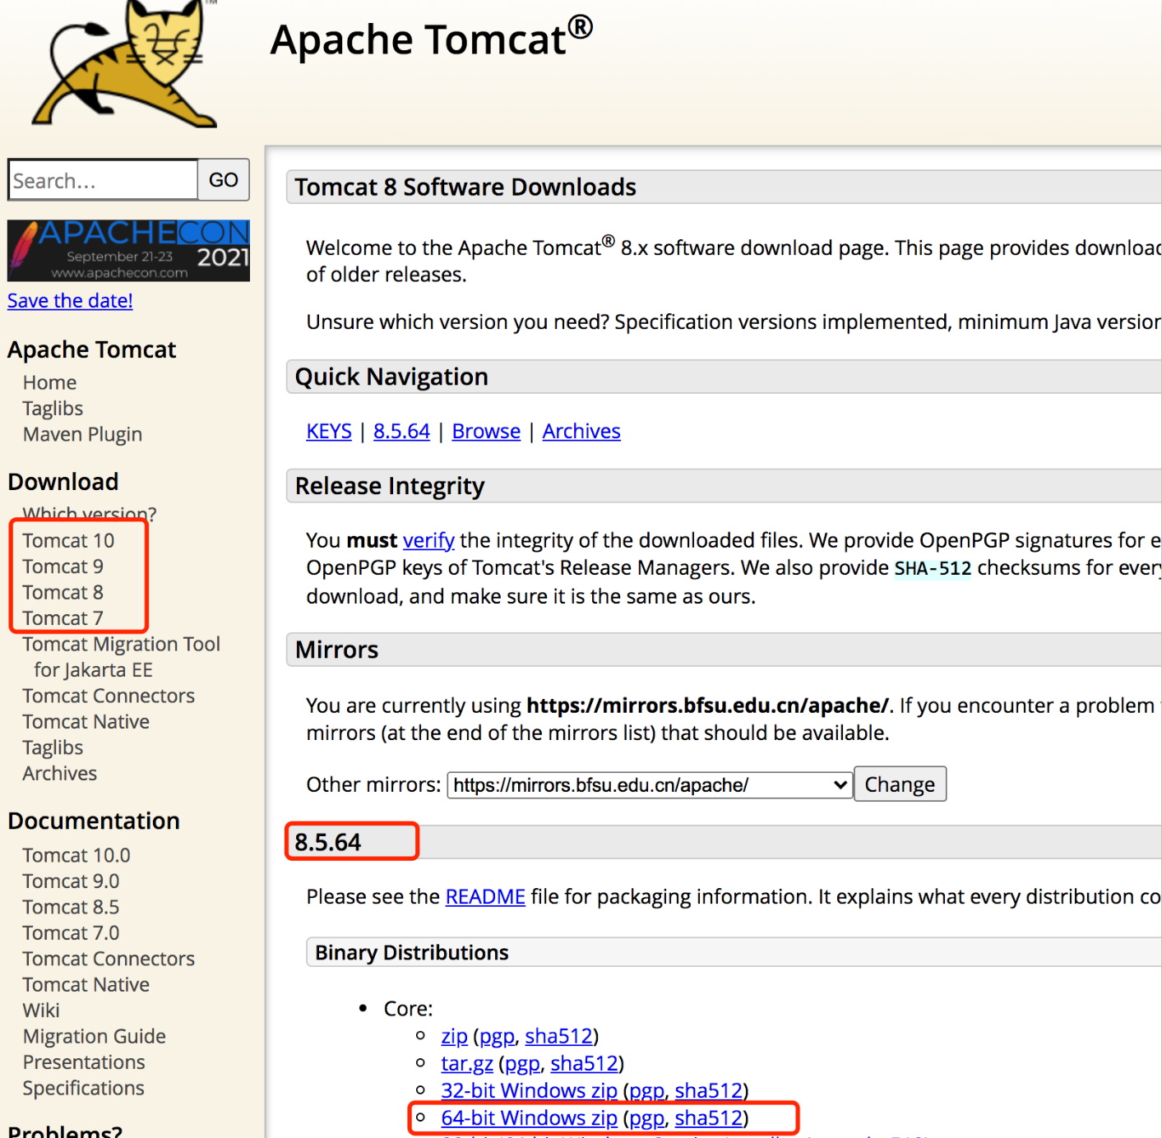Click the Apache Tomcat cat logo

125,64
